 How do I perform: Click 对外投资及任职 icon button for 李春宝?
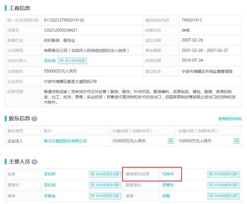pyautogui.click(x=105, y=196)
